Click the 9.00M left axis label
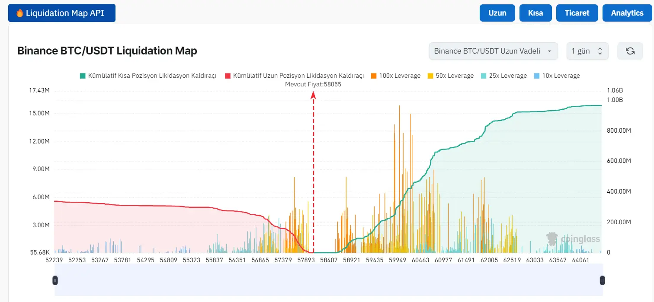Viewport: 654px width, 302px height. click(41, 169)
